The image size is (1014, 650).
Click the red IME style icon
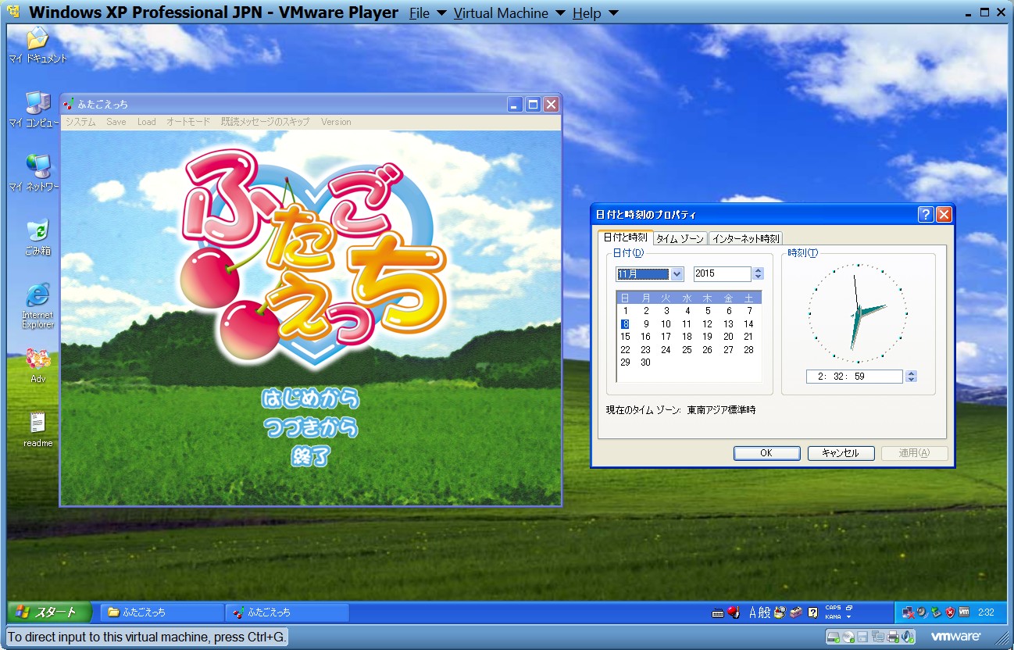734,612
